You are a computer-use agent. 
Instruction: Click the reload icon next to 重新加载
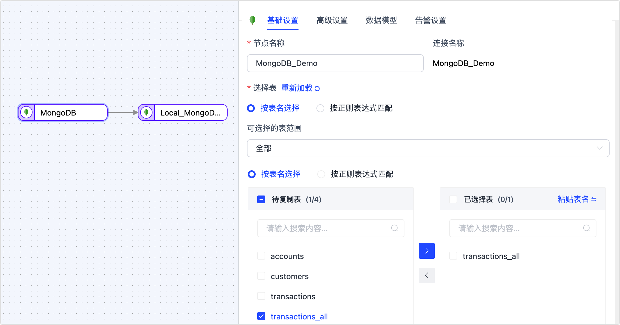pyautogui.click(x=317, y=89)
